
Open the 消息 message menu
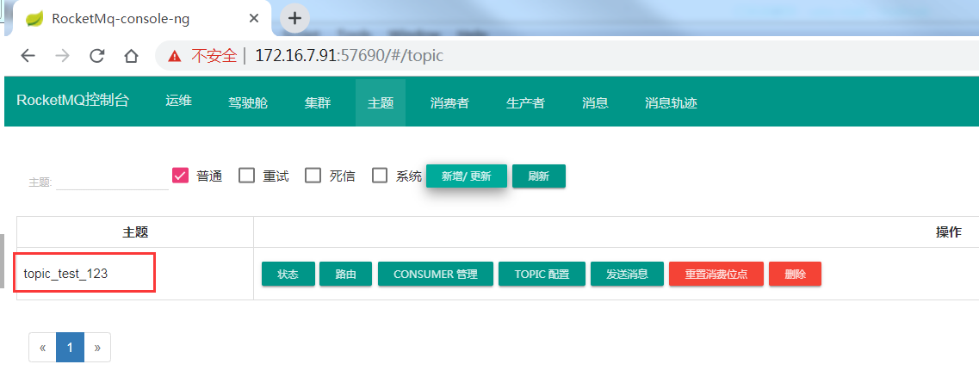coord(595,103)
